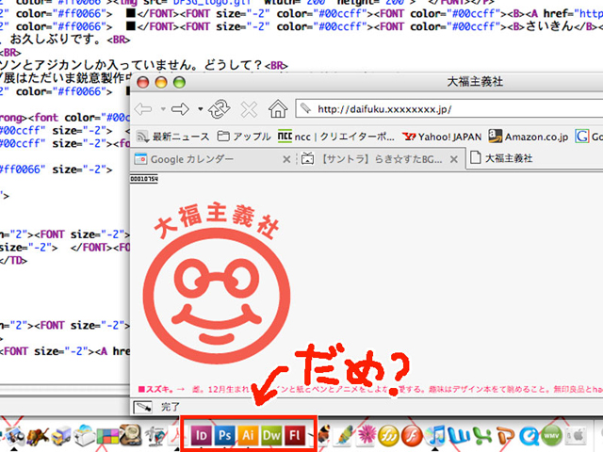Launch Dreamweaver from the dock
The height and width of the screenshot is (452, 603).
coord(272,435)
